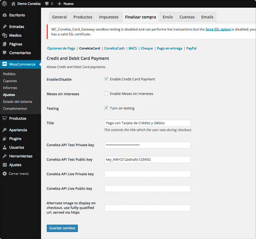
Task: Click the Medios media icon
Action: coord(5,36)
